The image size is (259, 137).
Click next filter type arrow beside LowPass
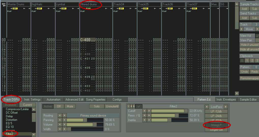(x=225, y=107)
